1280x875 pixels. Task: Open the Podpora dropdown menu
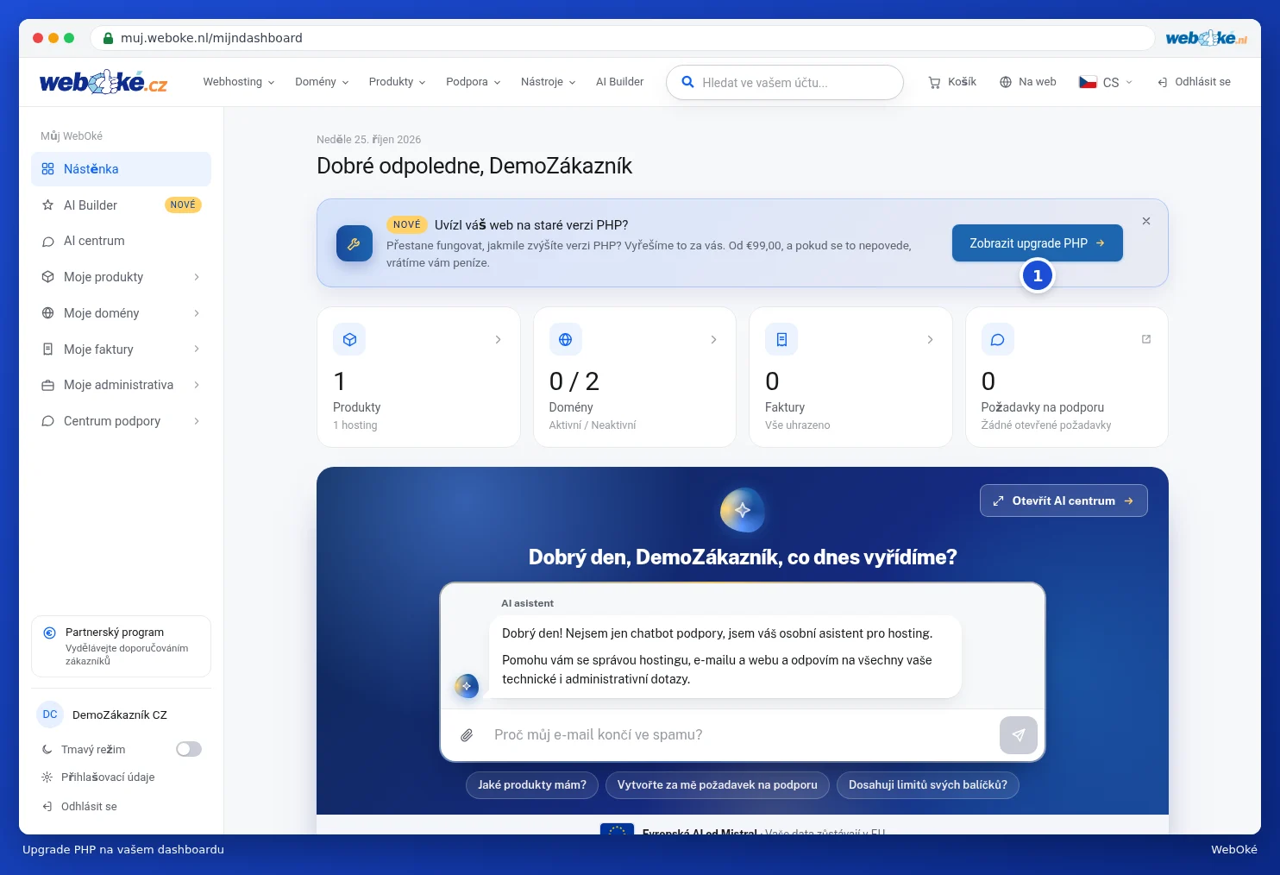(x=474, y=82)
